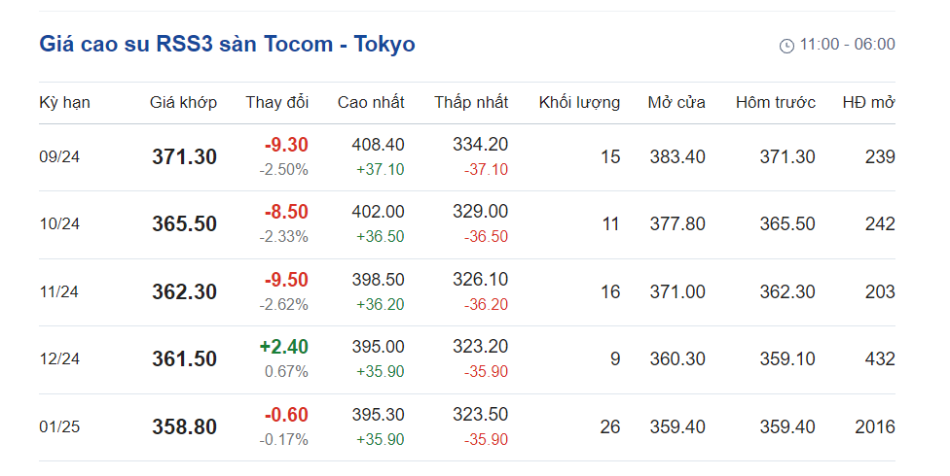Viewport: 950px width, 476px height.
Task: Click the Giá khớp column header
Action: coord(183,102)
